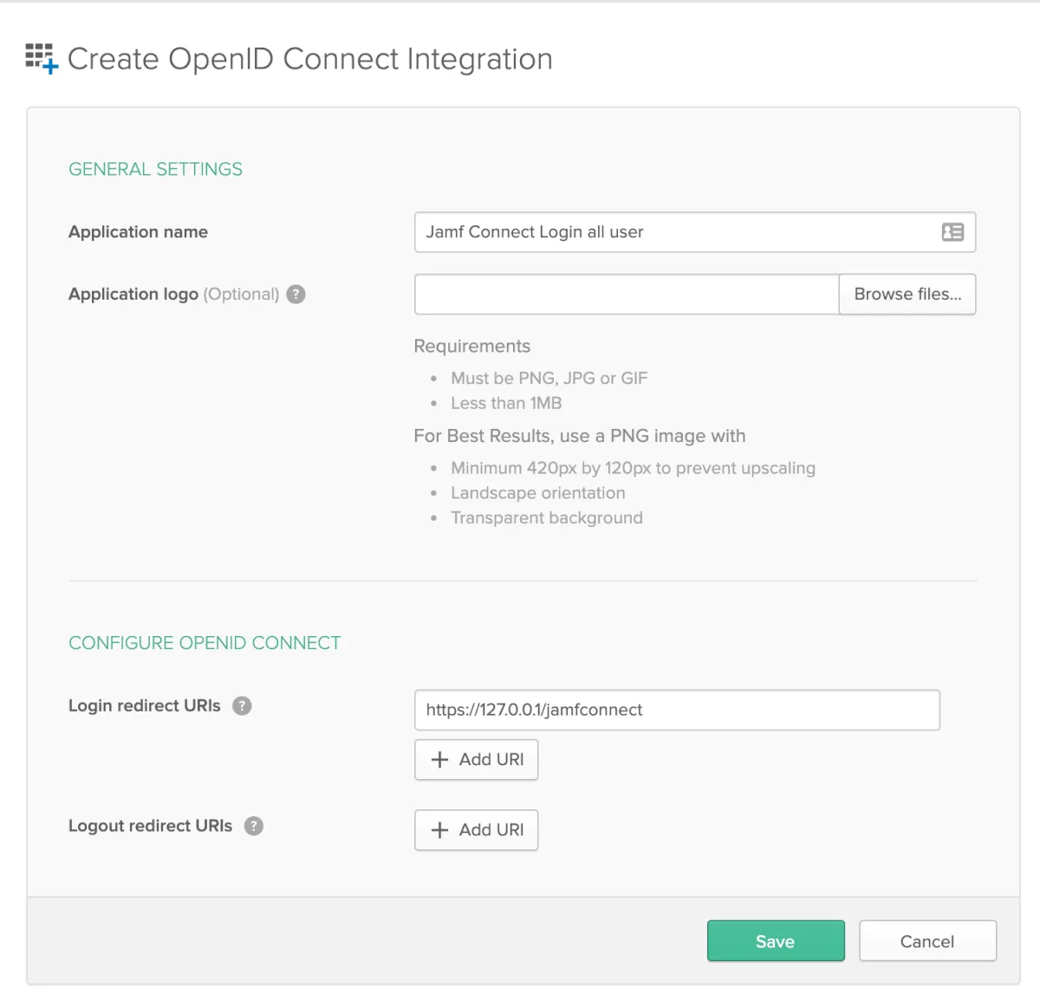Click the General Settings section heading
This screenshot has width=1040, height=1000.
pos(155,169)
